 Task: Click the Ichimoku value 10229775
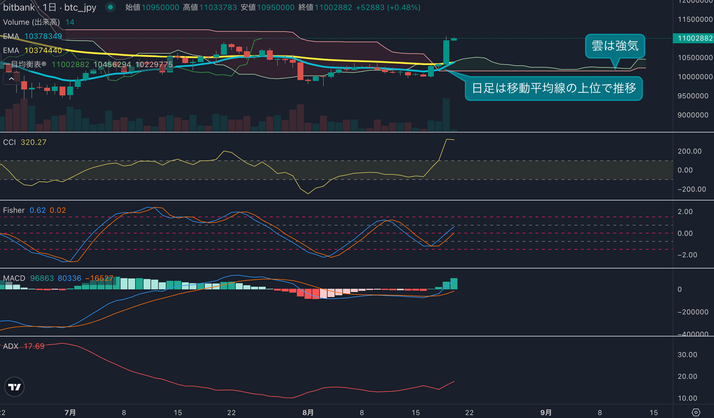pyautogui.click(x=154, y=64)
